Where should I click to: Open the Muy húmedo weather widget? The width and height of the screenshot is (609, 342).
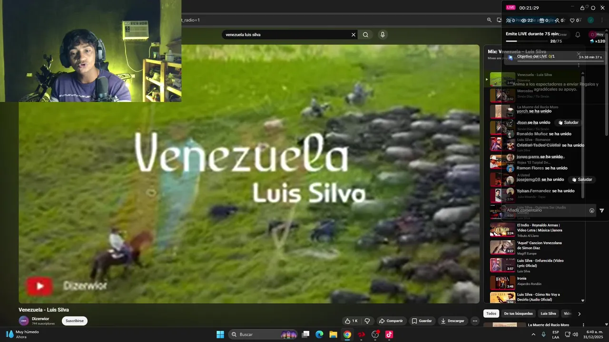(22, 334)
